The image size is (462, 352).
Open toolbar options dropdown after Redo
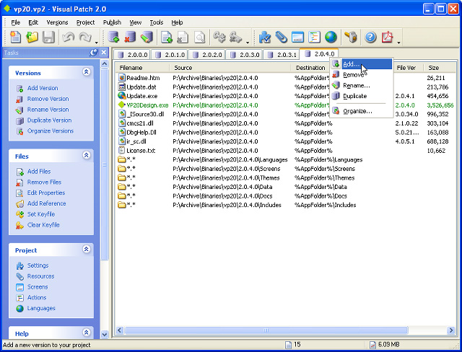pos(96,43)
